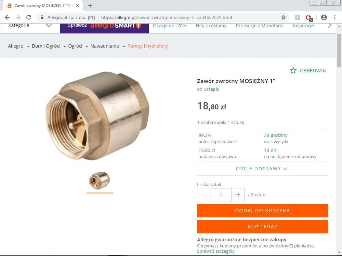
Task: Click the red extension icon with badge 5
Action: [309, 18]
